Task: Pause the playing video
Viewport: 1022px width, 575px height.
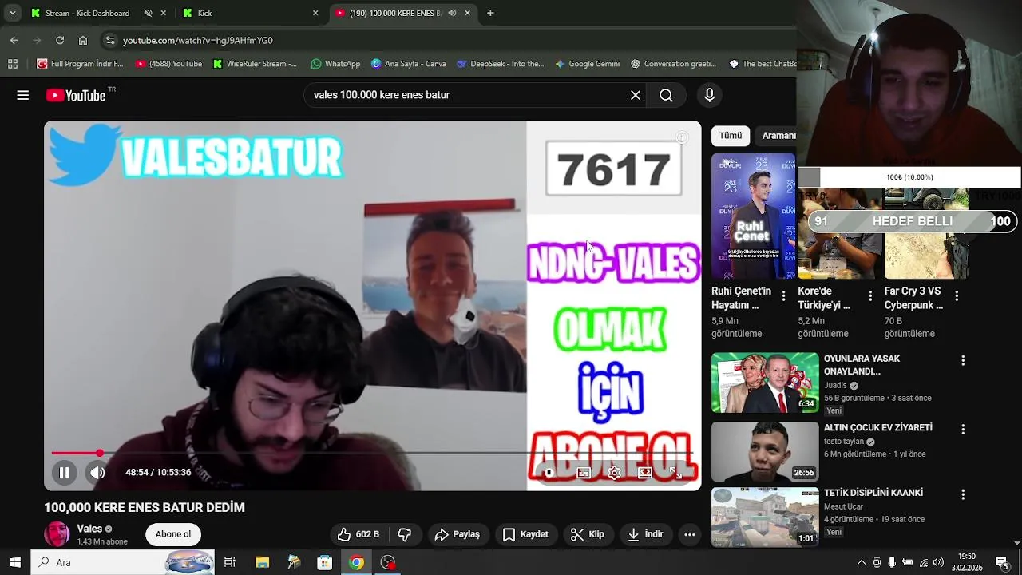Action: [64, 472]
